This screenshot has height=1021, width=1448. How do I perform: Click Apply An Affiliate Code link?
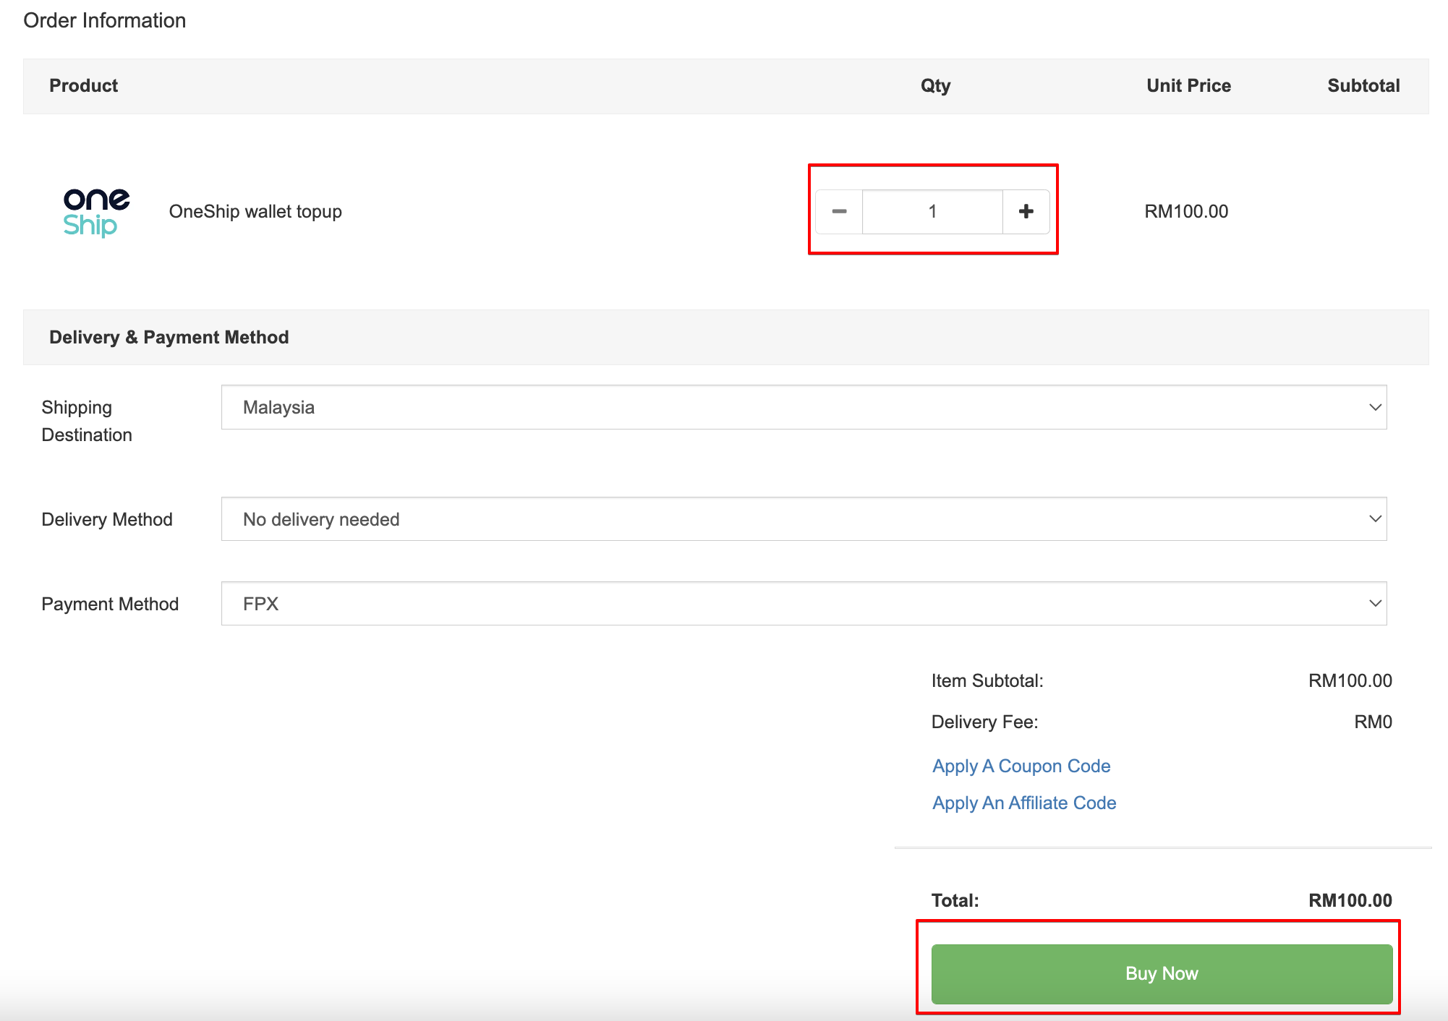point(1024,803)
